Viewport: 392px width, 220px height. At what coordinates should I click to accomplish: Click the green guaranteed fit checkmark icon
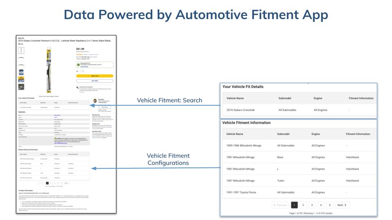pos(78,65)
